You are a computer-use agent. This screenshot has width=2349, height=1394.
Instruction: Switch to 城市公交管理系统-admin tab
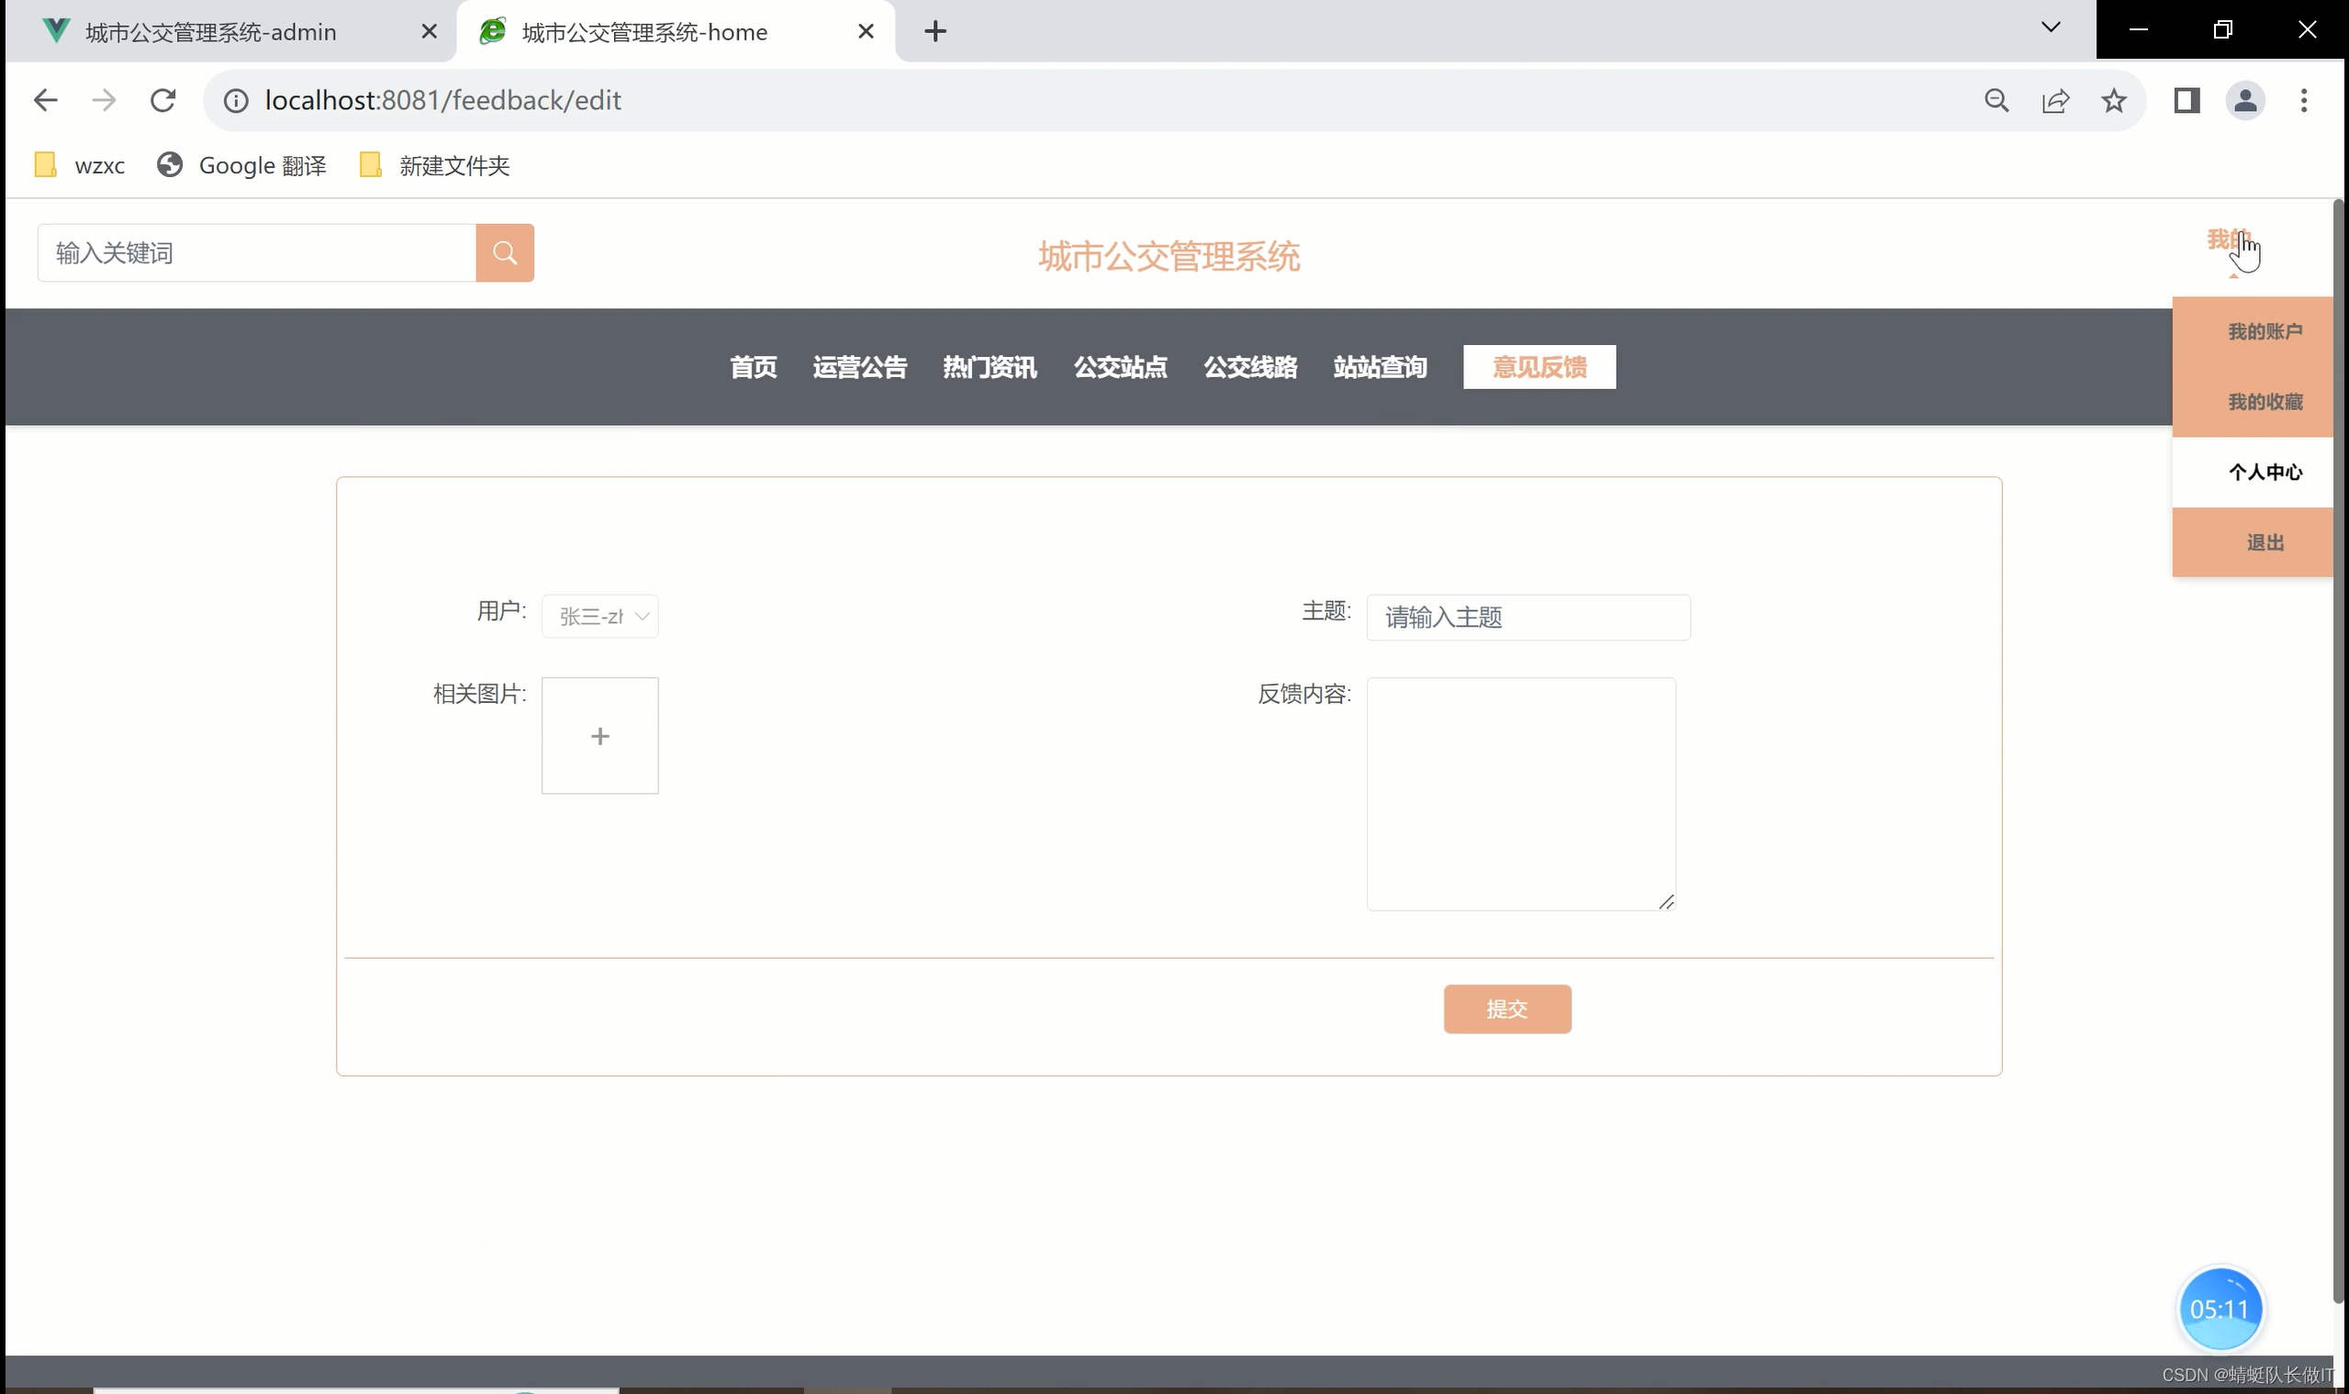(211, 32)
